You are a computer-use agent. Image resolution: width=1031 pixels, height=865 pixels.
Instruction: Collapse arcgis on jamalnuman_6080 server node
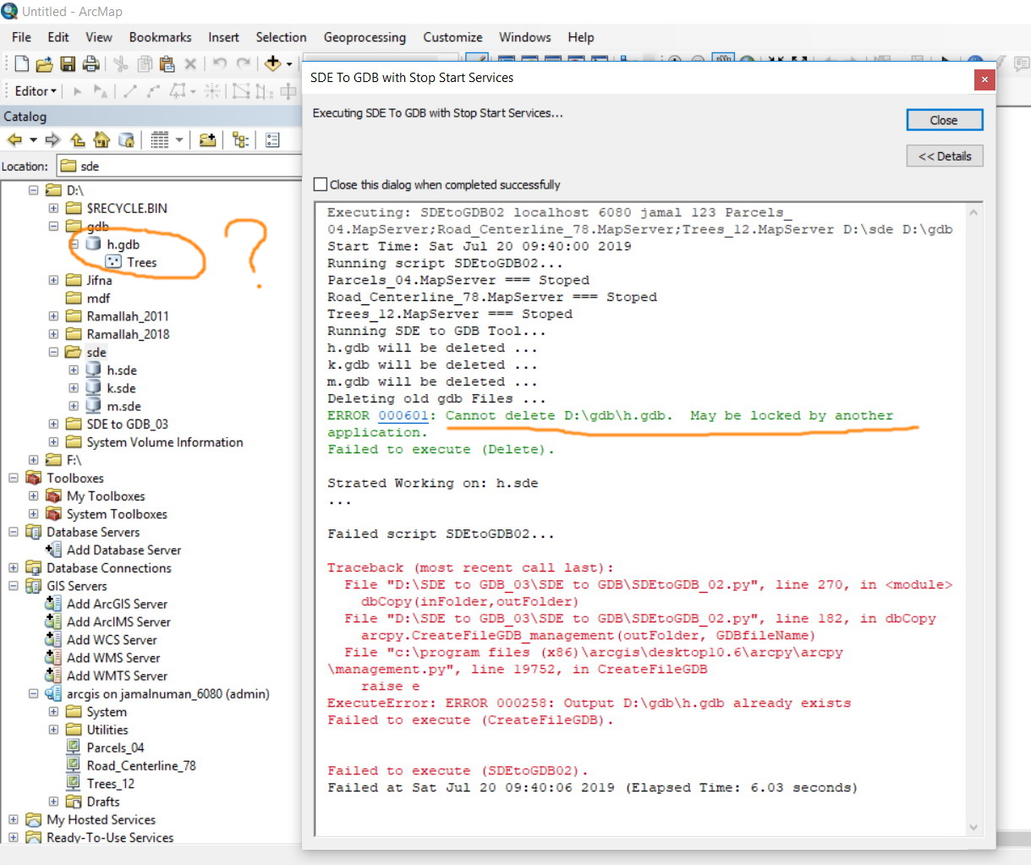(x=34, y=693)
